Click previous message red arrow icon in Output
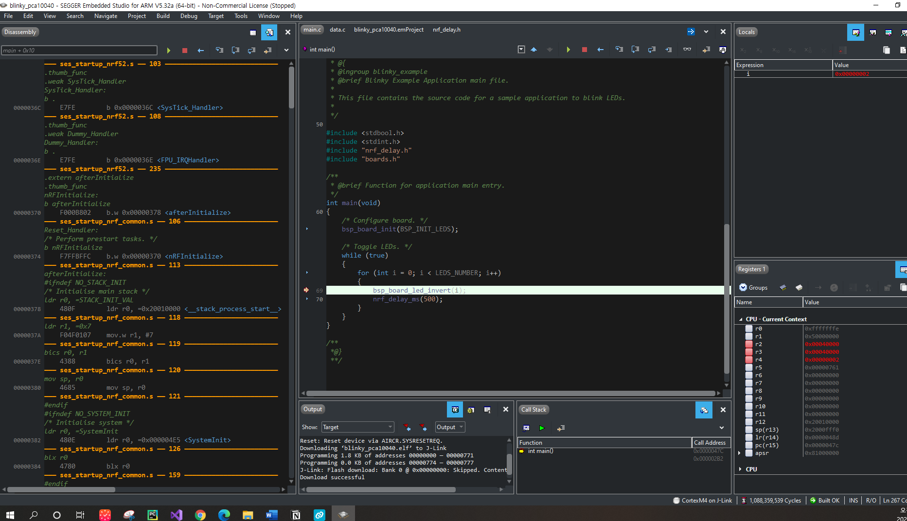Screen dimensions: 907x521 pos(407,427)
